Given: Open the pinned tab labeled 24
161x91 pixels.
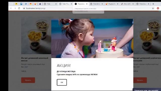Looking at the screenshot, I should 26,4.
